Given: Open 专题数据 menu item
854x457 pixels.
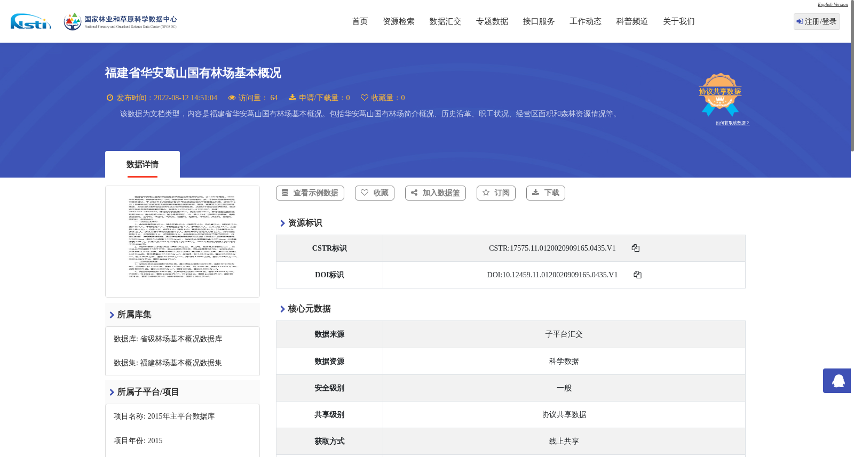Looking at the screenshot, I should click(x=492, y=21).
